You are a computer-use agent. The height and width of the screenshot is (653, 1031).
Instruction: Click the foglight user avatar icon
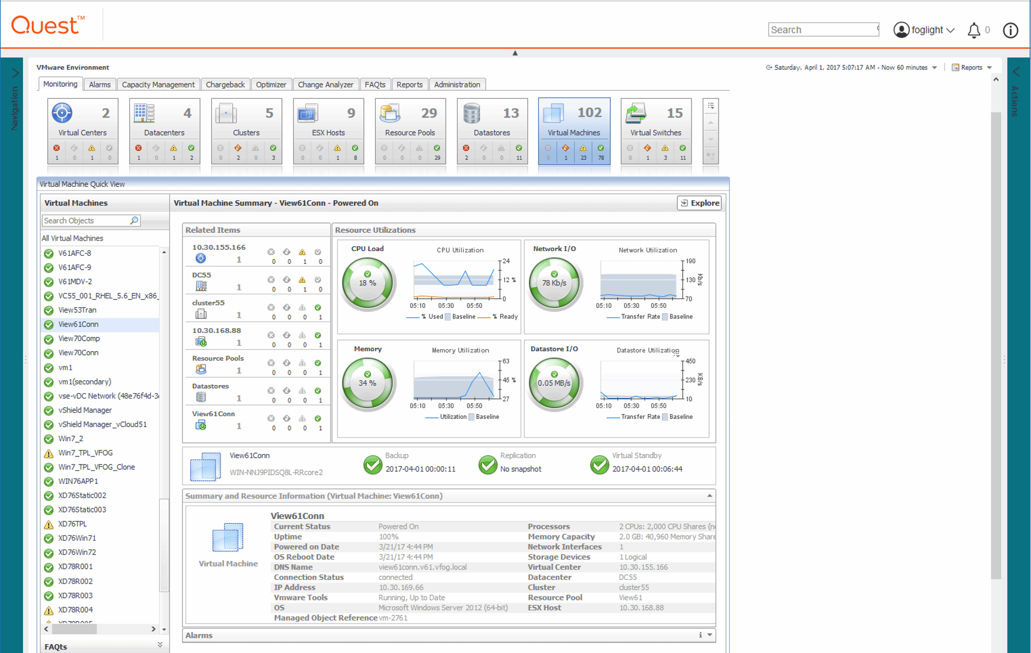pyautogui.click(x=901, y=30)
